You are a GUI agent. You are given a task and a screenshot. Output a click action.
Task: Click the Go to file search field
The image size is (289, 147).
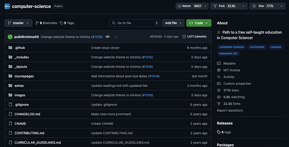pyautogui.click(x=134, y=23)
